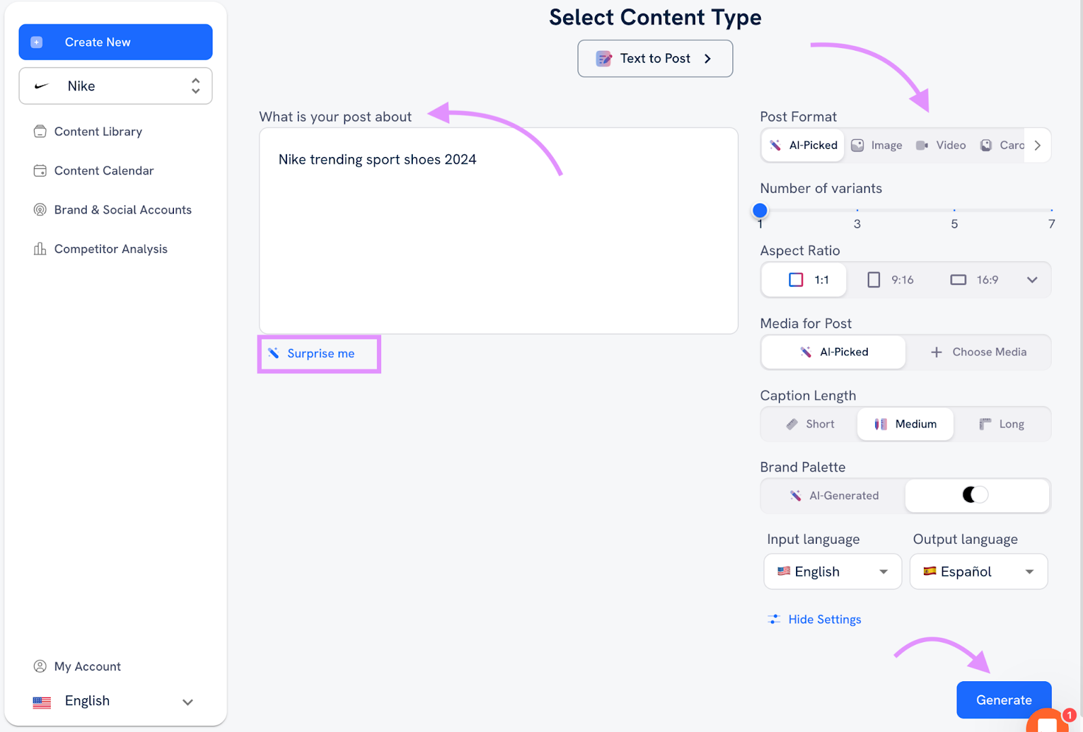Toggle the Brand Palette dark/light switch

[x=975, y=495]
